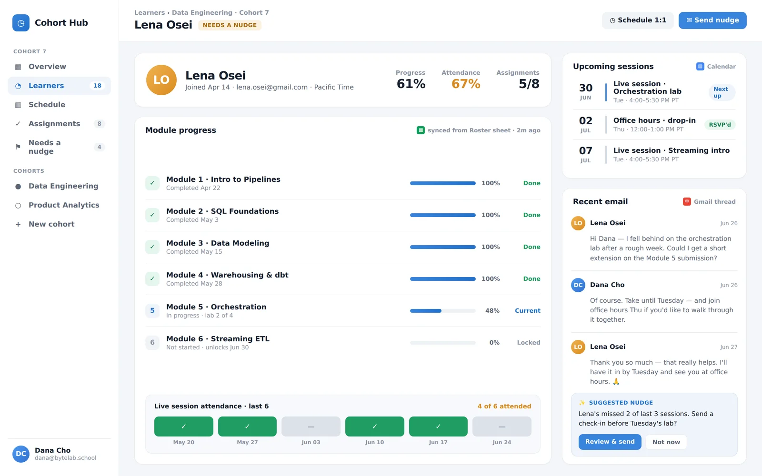
Task: Open the Jun 30 Orchestration lab session
Action: [x=654, y=92]
